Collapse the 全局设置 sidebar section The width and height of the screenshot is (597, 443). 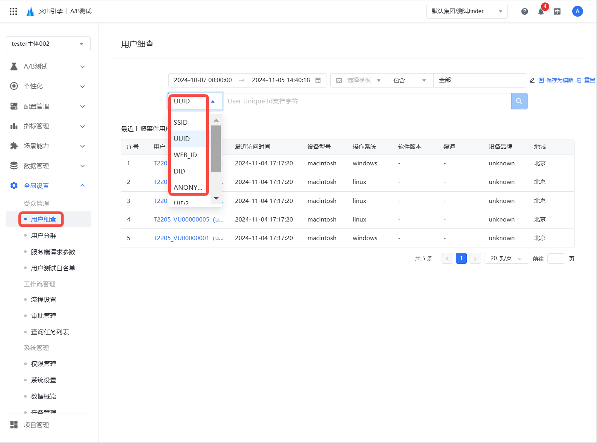pos(83,185)
